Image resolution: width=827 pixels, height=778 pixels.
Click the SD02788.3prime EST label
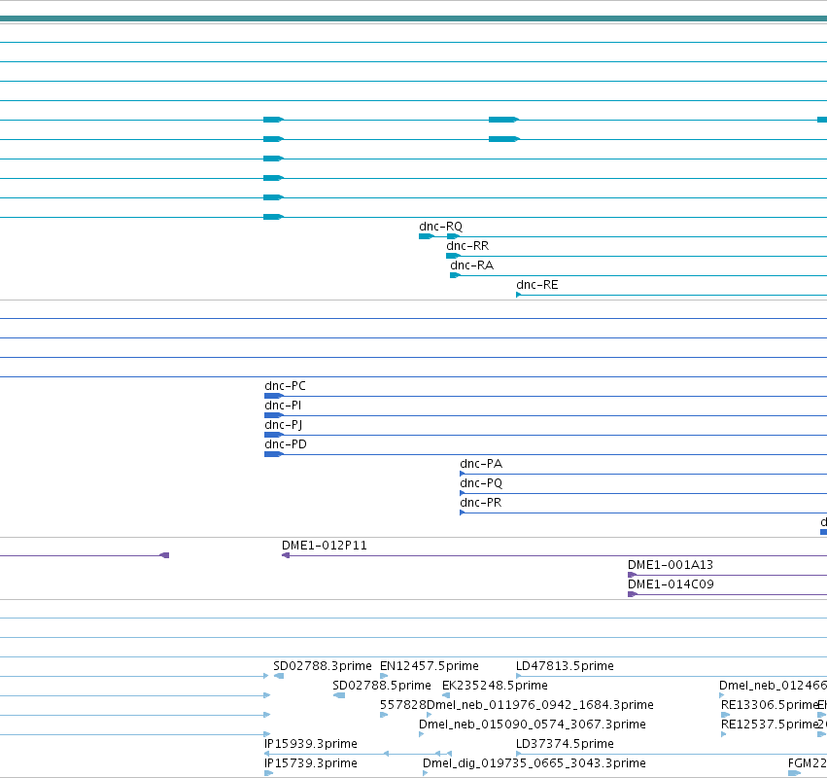click(323, 666)
